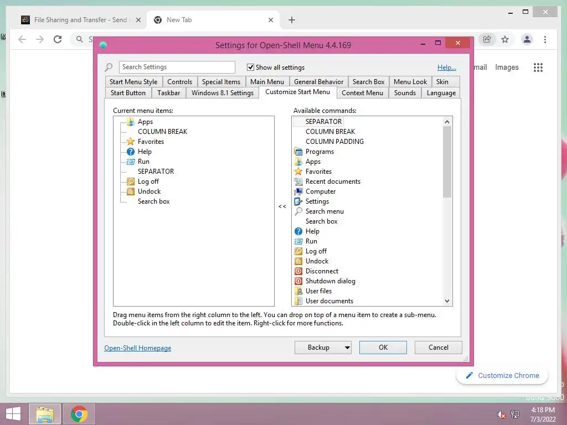Click the << move-left button
The height and width of the screenshot is (425, 567).
pos(282,206)
